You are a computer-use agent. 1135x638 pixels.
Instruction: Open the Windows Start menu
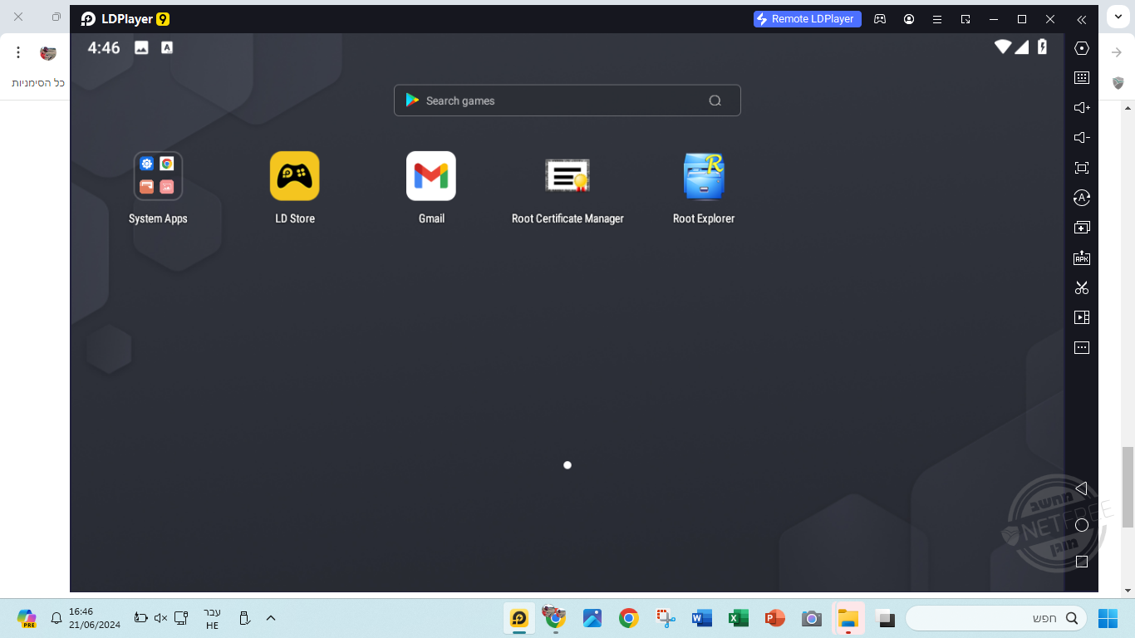[x=1108, y=618]
